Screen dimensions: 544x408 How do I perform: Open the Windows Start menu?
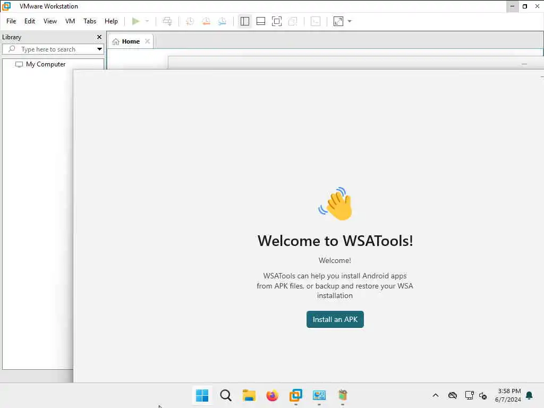pos(202,395)
